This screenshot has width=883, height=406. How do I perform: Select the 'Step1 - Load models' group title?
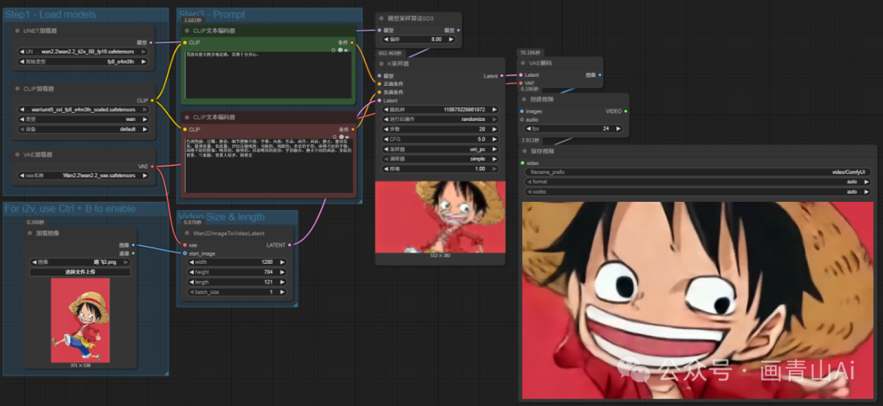[50, 15]
